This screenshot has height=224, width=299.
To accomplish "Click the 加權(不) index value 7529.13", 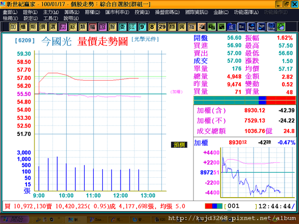I will point(255,120).
